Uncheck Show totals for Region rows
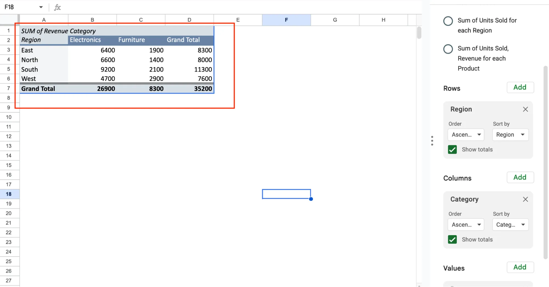This screenshot has width=549, height=287. (x=452, y=149)
